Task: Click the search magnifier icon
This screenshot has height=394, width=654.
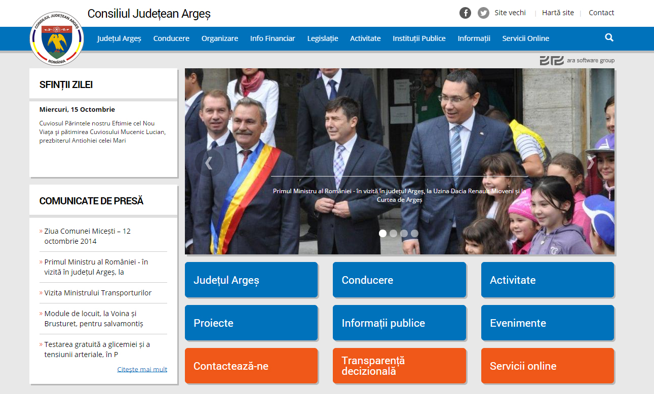Action: click(x=609, y=37)
